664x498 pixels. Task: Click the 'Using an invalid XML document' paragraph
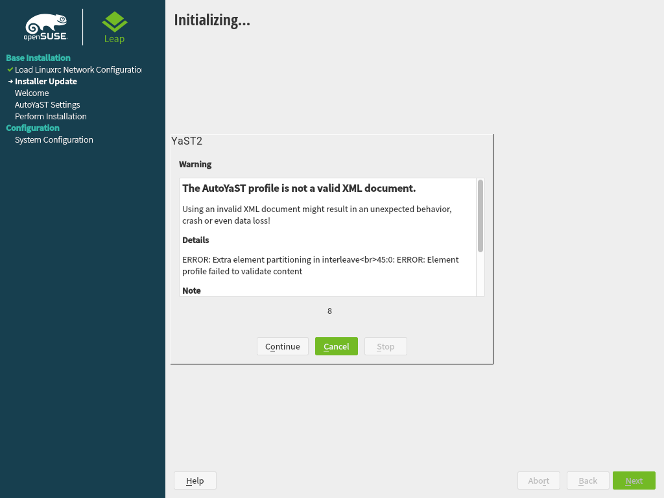[x=316, y=215]
